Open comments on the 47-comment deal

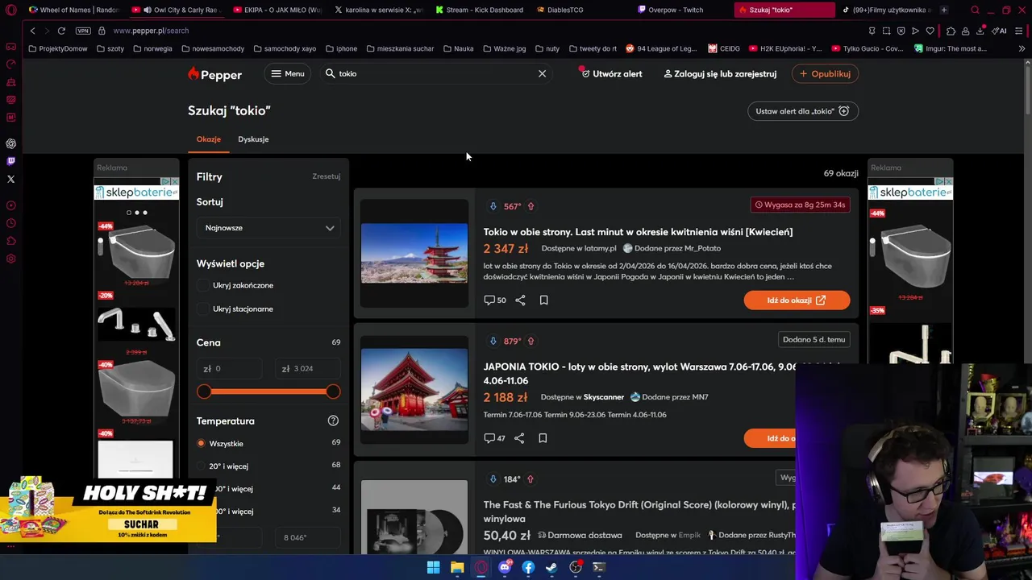494,438
